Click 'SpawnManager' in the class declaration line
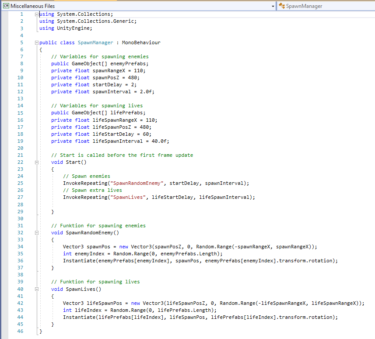 [95, 42]
